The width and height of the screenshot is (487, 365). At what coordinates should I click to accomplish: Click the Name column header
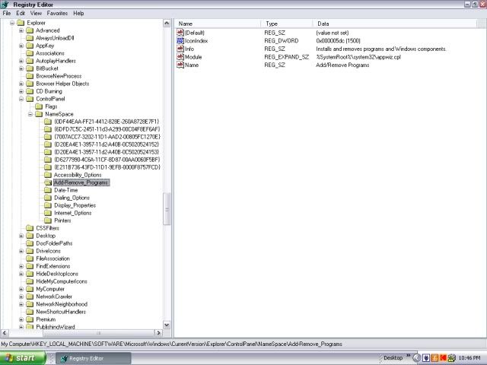pos(218,24)
